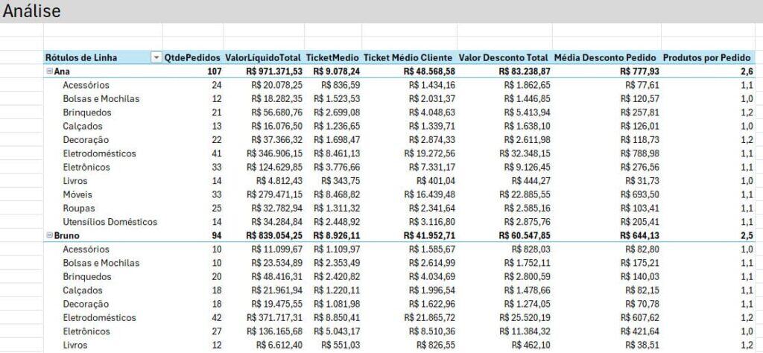Click the Análise title cell

click(x=32, y=12)
